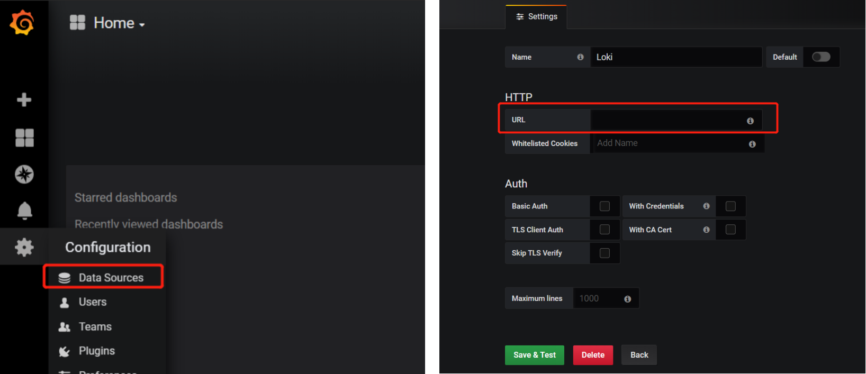Enable the With Credentials checkbox

730,206
